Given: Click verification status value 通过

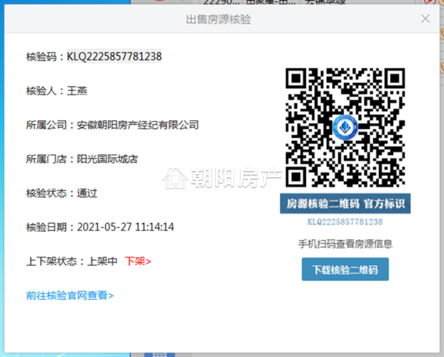Looking at the screenshot, I should (87, 194).
